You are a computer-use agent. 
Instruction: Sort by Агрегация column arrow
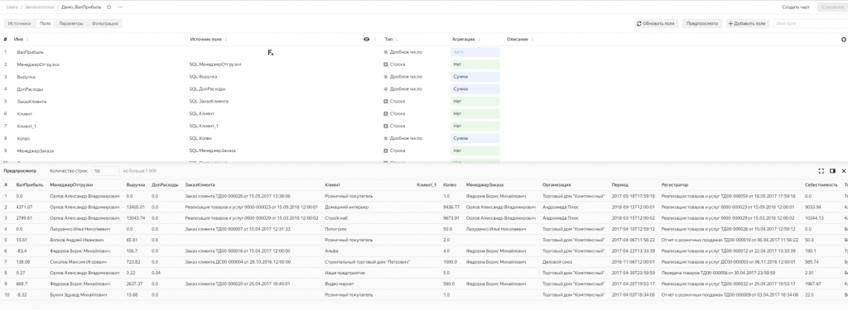coord(479,40)
